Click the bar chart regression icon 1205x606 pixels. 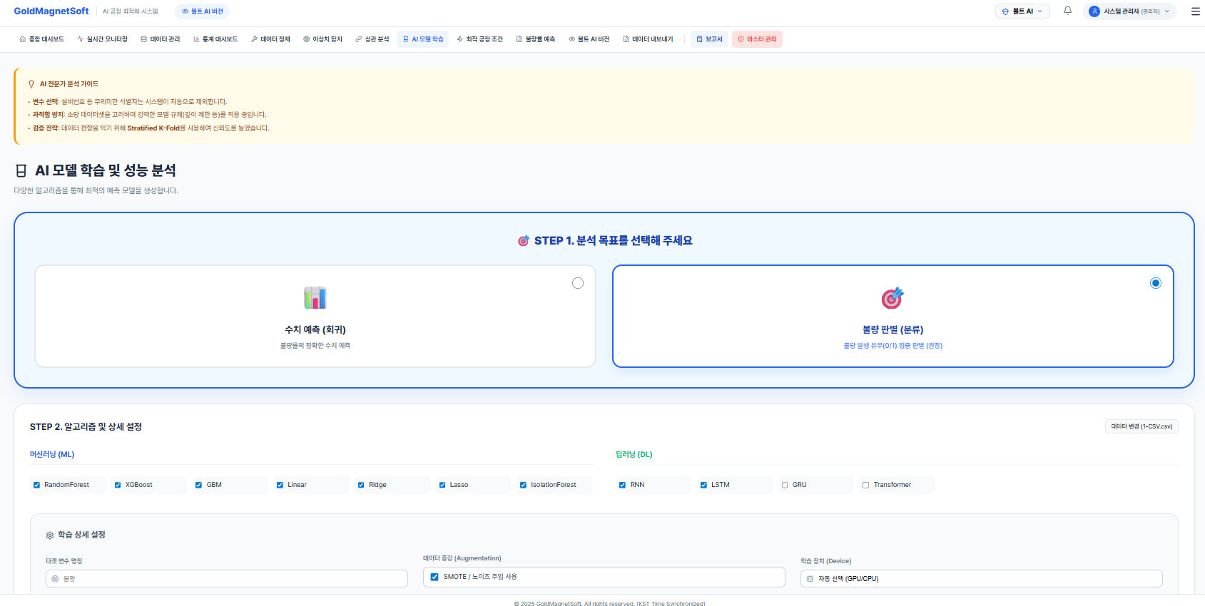[x=315, y=298]
